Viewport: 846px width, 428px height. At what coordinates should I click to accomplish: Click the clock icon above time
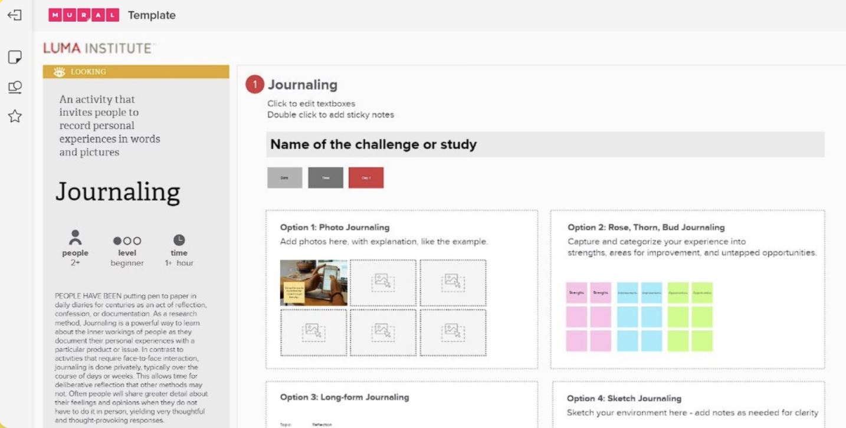(179, 240)
